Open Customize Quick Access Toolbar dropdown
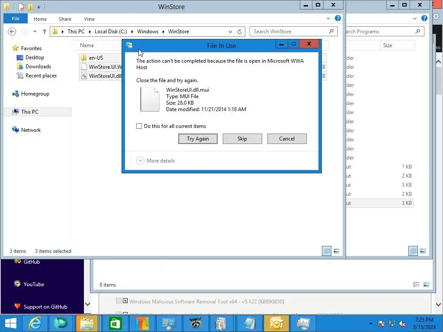Image resolution: width=443 pixels, height=332 pixels. coord(39,7)
